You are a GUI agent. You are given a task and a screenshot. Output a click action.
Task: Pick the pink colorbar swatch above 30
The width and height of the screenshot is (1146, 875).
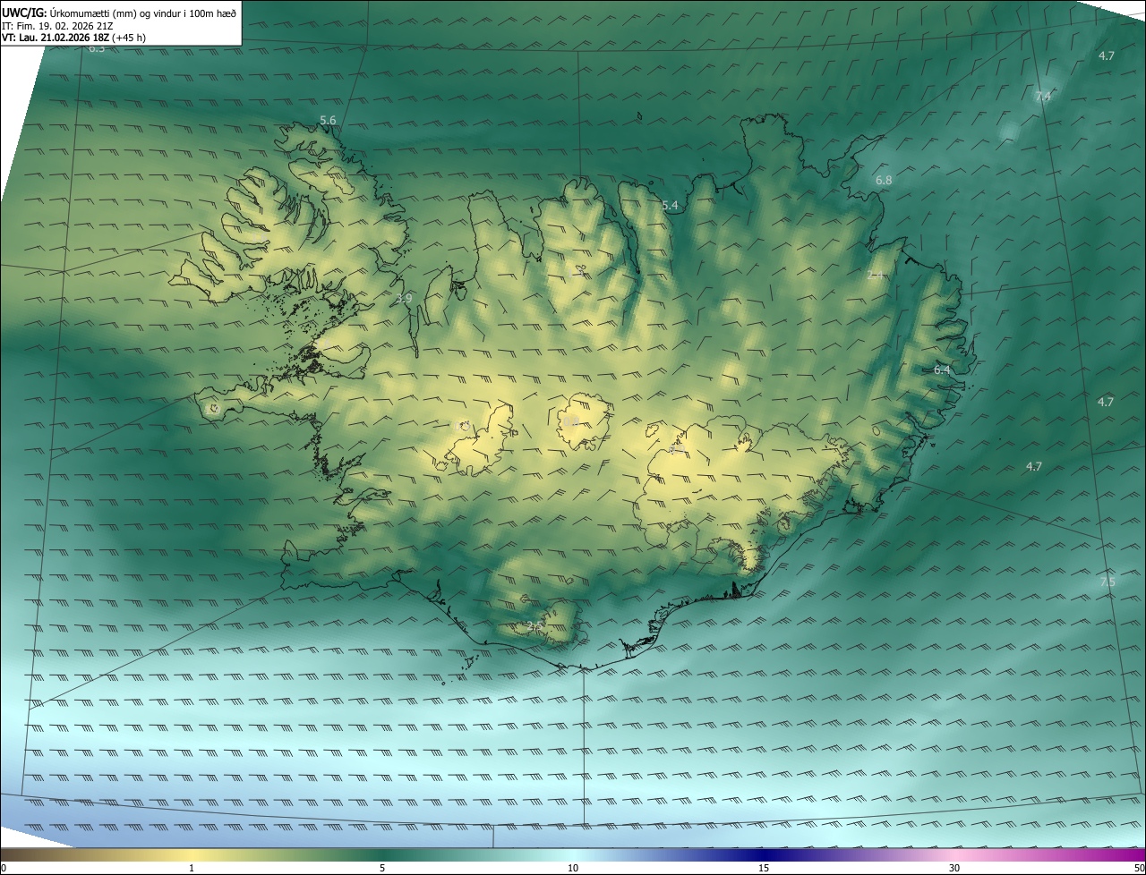click(954, 854)
